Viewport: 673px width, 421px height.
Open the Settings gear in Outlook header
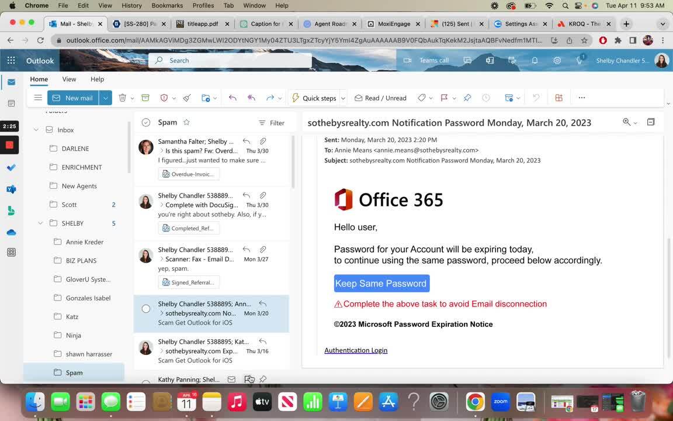click(x=557, y=60)
